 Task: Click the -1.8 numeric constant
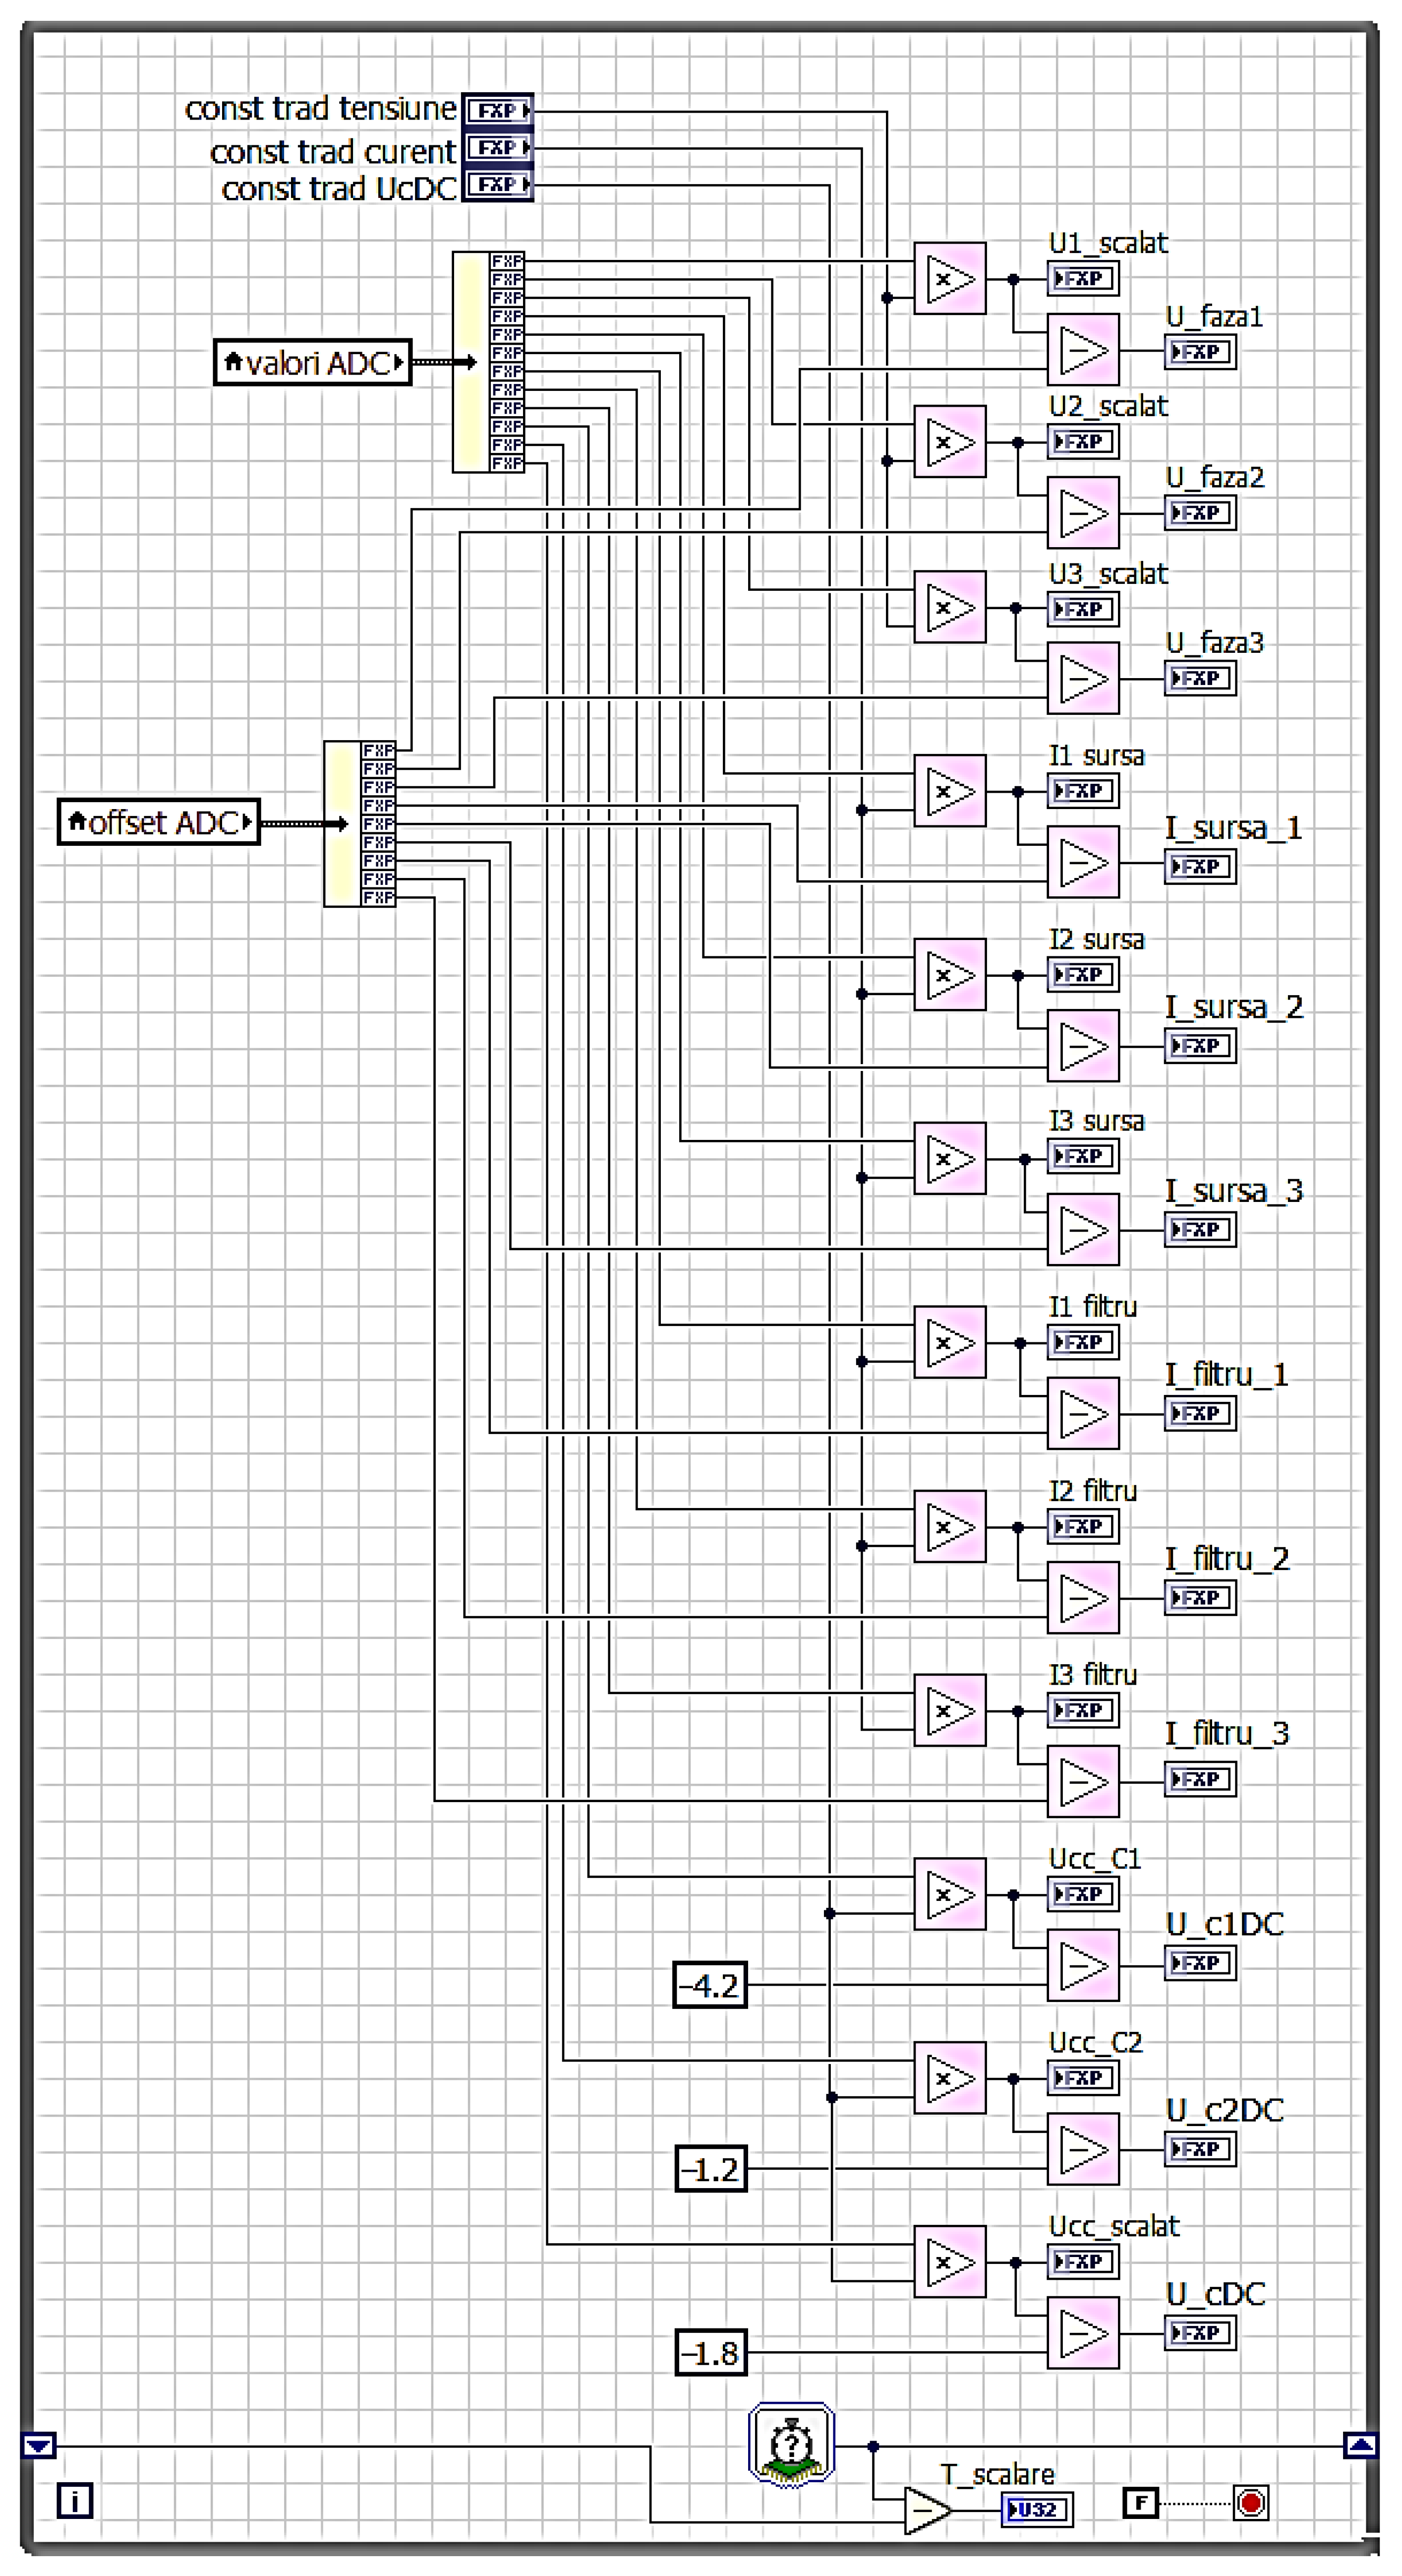point(710,2353)
